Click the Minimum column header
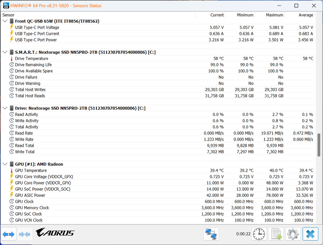The image size is (323, 245). pyautogui.click(x=245, y=15)
